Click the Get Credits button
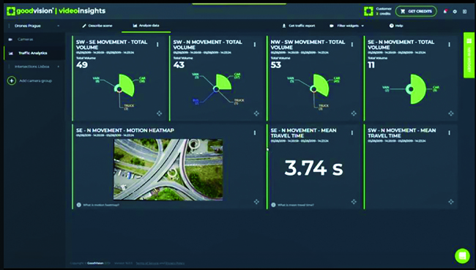The width and height of the screenshot is (476, 270). [416, 11]
